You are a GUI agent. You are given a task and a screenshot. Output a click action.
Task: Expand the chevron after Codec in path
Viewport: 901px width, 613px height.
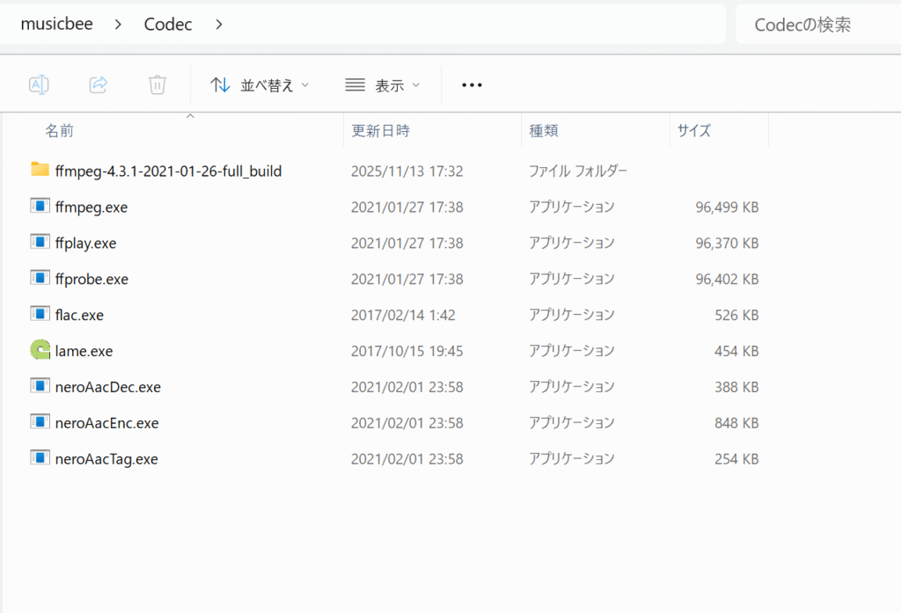219,25
